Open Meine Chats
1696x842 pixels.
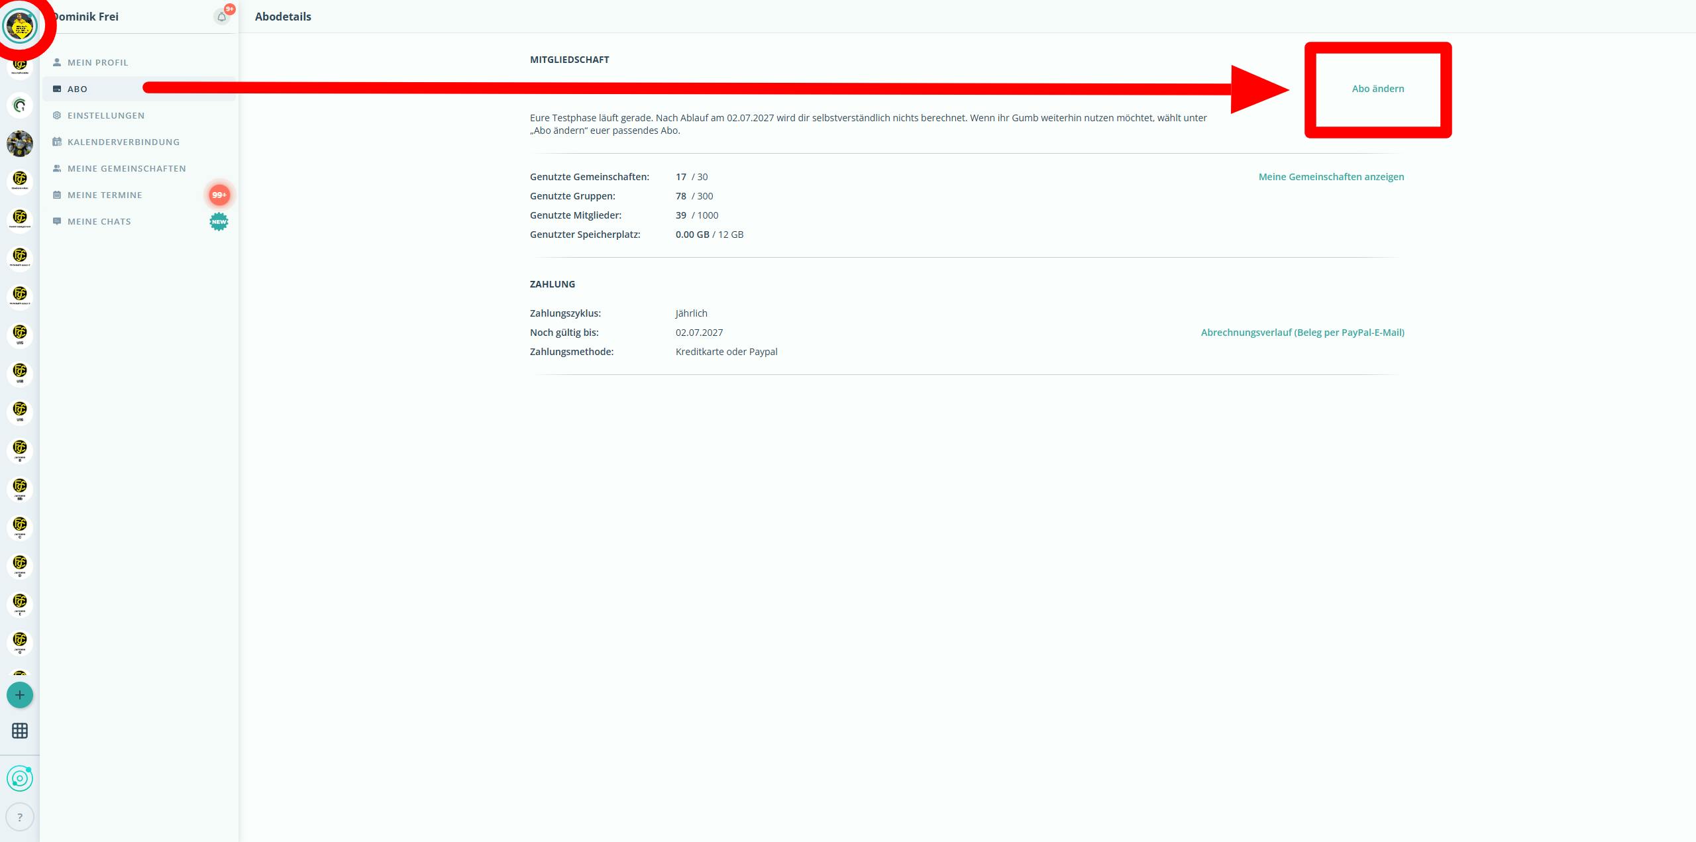coord(99,221)
